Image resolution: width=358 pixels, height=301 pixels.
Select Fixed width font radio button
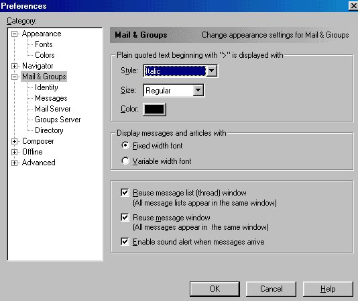pos(125,146)
